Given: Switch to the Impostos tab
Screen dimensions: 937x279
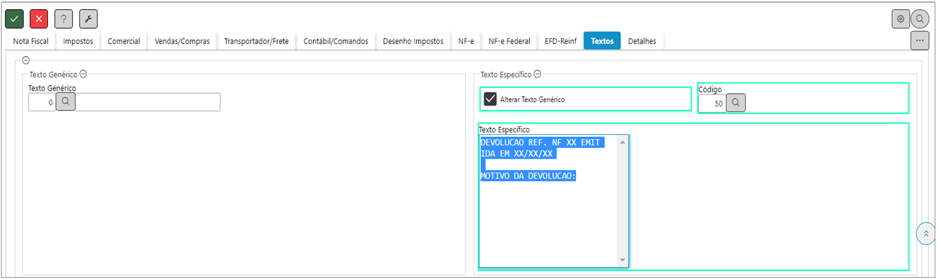Looking at the screenshot, I should click(78, 41).
